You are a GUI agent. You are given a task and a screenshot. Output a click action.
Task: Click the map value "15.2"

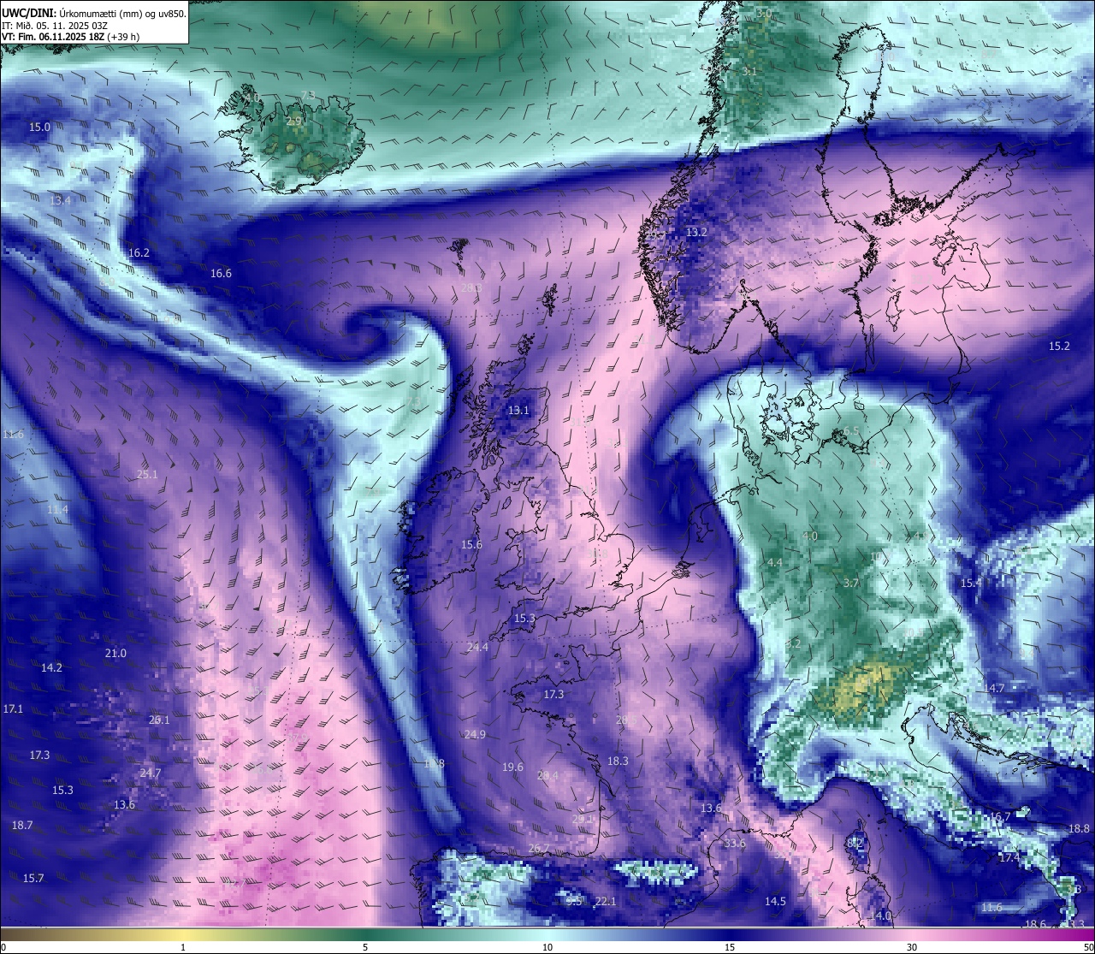[x=1059, y=346]
